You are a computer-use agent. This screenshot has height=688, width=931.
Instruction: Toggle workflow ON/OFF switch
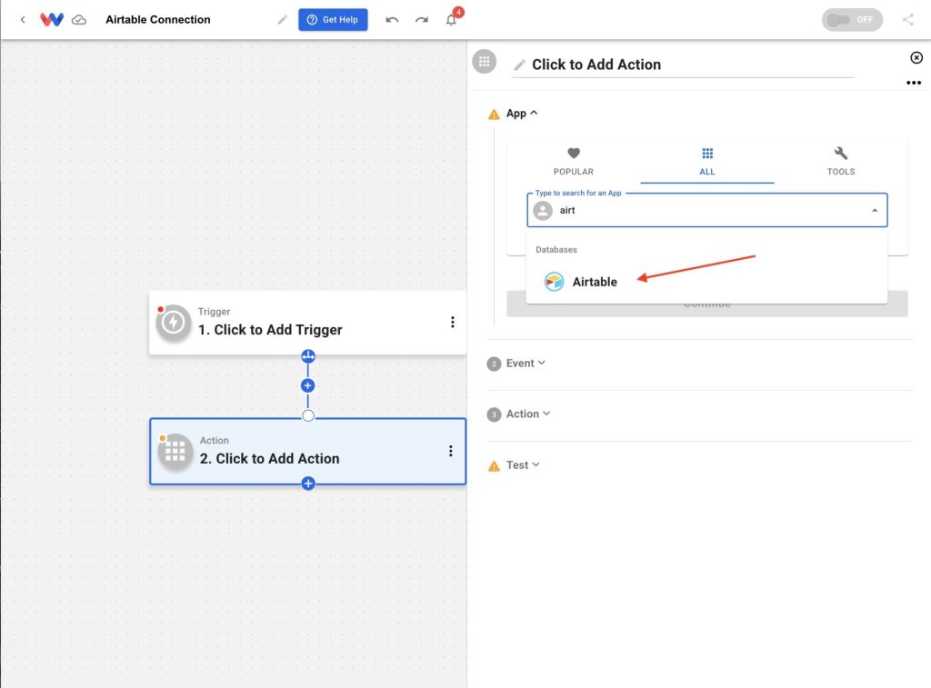tap(851, 20)
